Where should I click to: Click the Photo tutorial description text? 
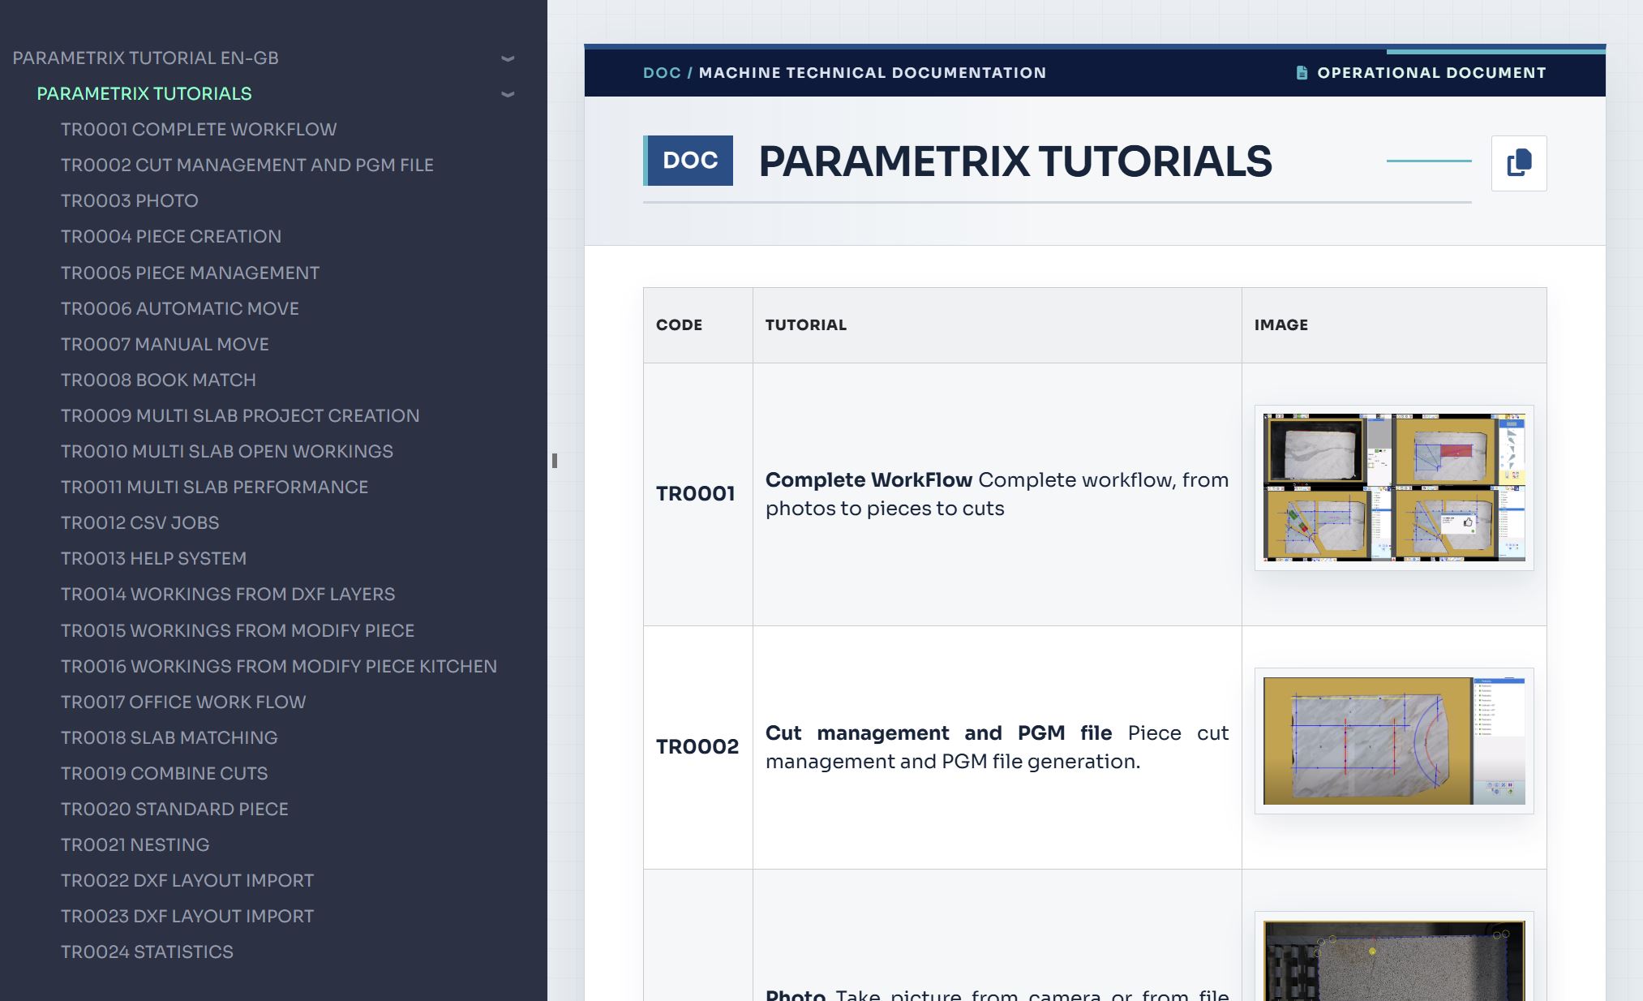point(997,994)
